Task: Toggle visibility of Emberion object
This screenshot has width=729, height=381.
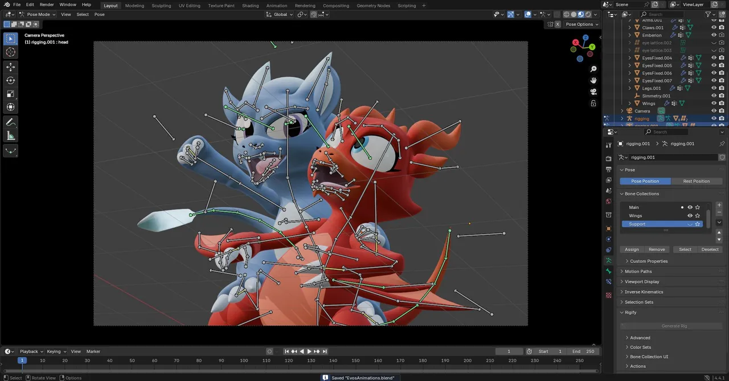Action: click(x=714, y=35)
